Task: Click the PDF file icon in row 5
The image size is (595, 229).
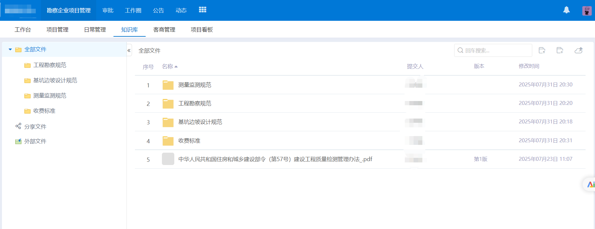Action: 168,159
